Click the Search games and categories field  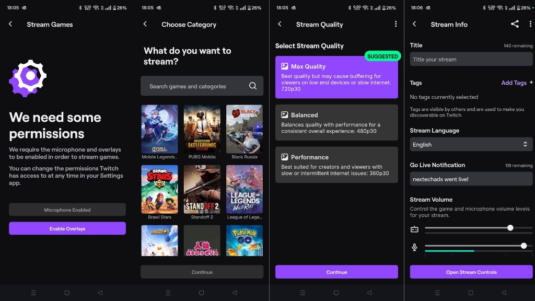pyautogui.click(x=202, y=86)
